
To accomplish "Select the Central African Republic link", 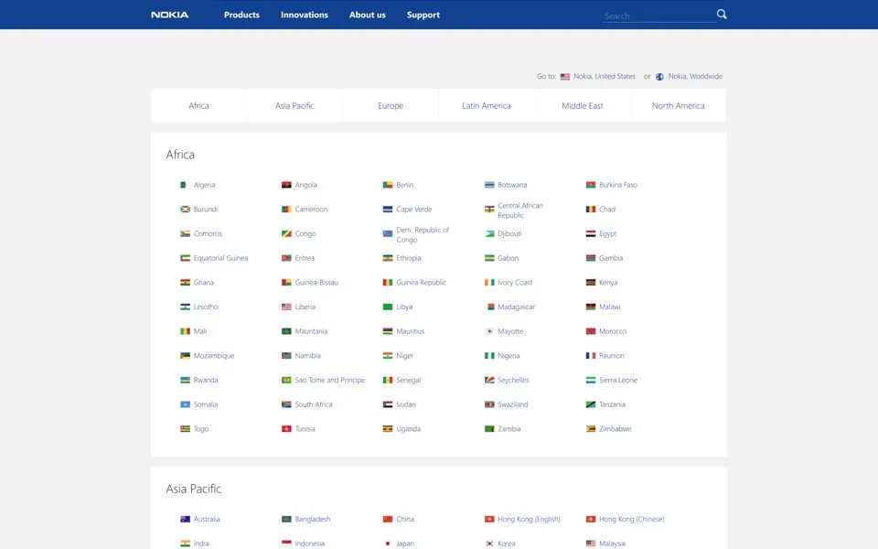I will [x=520, y=210].
